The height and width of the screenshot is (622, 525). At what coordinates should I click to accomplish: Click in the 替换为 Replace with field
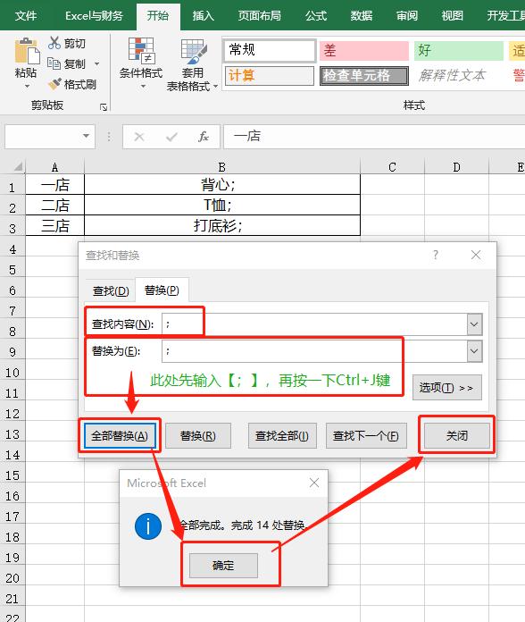(314, 351)
